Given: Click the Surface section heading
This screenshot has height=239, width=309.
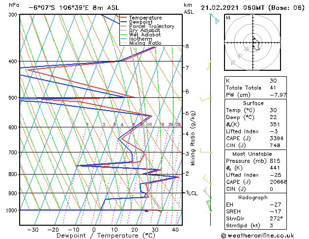Looking at the screenshot, I should (253, 103).
